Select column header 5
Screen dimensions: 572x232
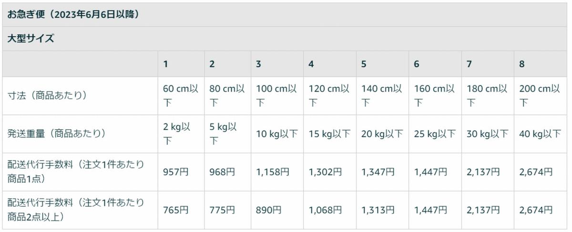pyautogui.click(x=364, y=64)
